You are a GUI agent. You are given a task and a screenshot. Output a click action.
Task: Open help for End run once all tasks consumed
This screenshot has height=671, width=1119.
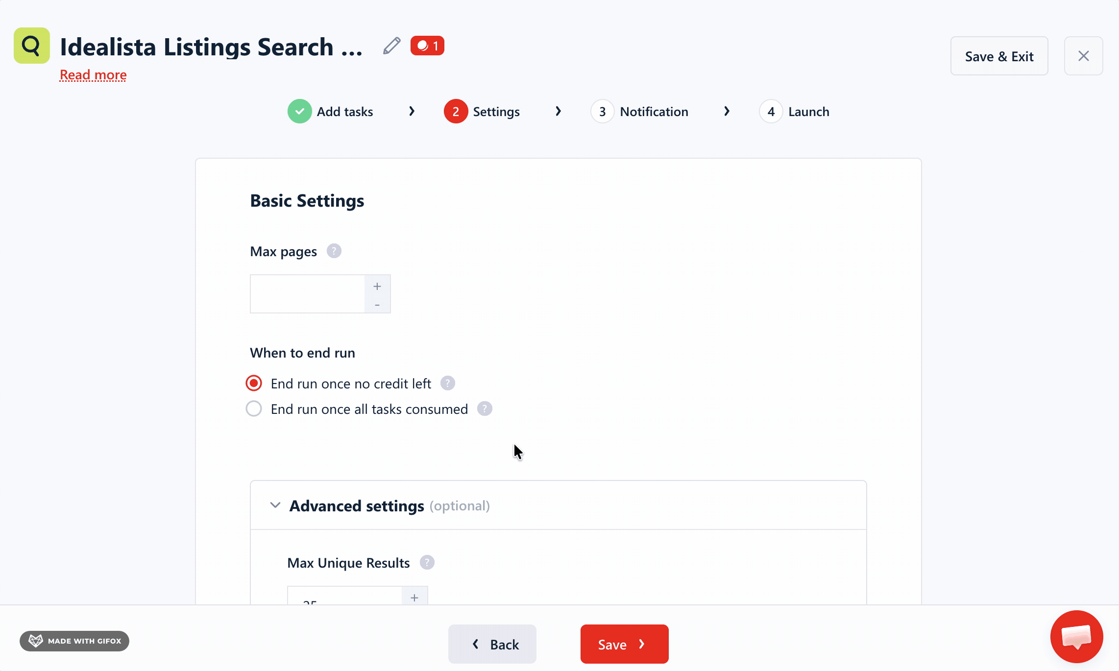point(485,408)
